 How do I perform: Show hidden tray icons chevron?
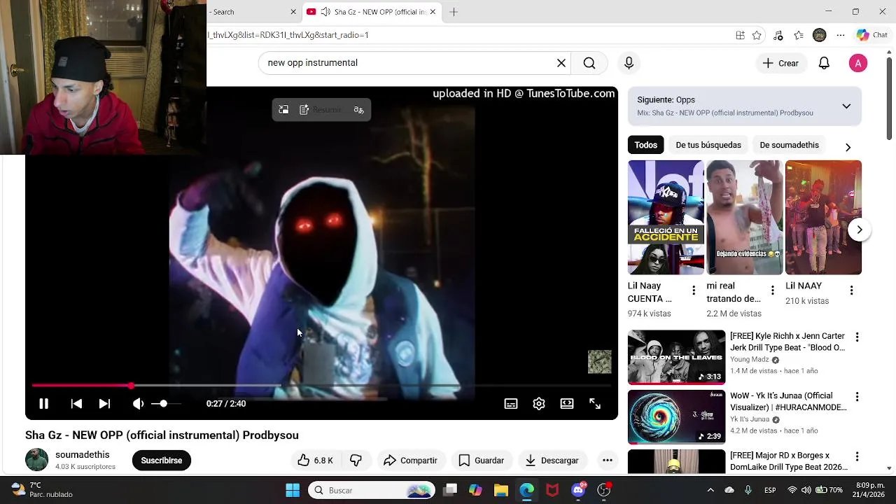pyautogui.click(x=710, y=490)
